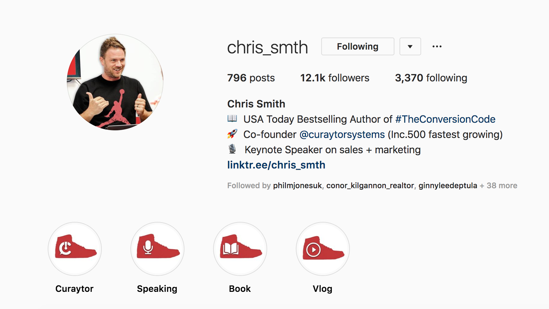Open philmjonesuk follower profile

pyautogui.click(x=297, y=186)
